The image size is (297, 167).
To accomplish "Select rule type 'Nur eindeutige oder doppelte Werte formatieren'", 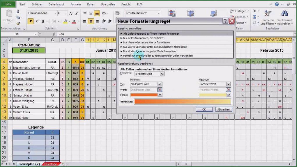I will pyautogui.click(x=150, y=51).
